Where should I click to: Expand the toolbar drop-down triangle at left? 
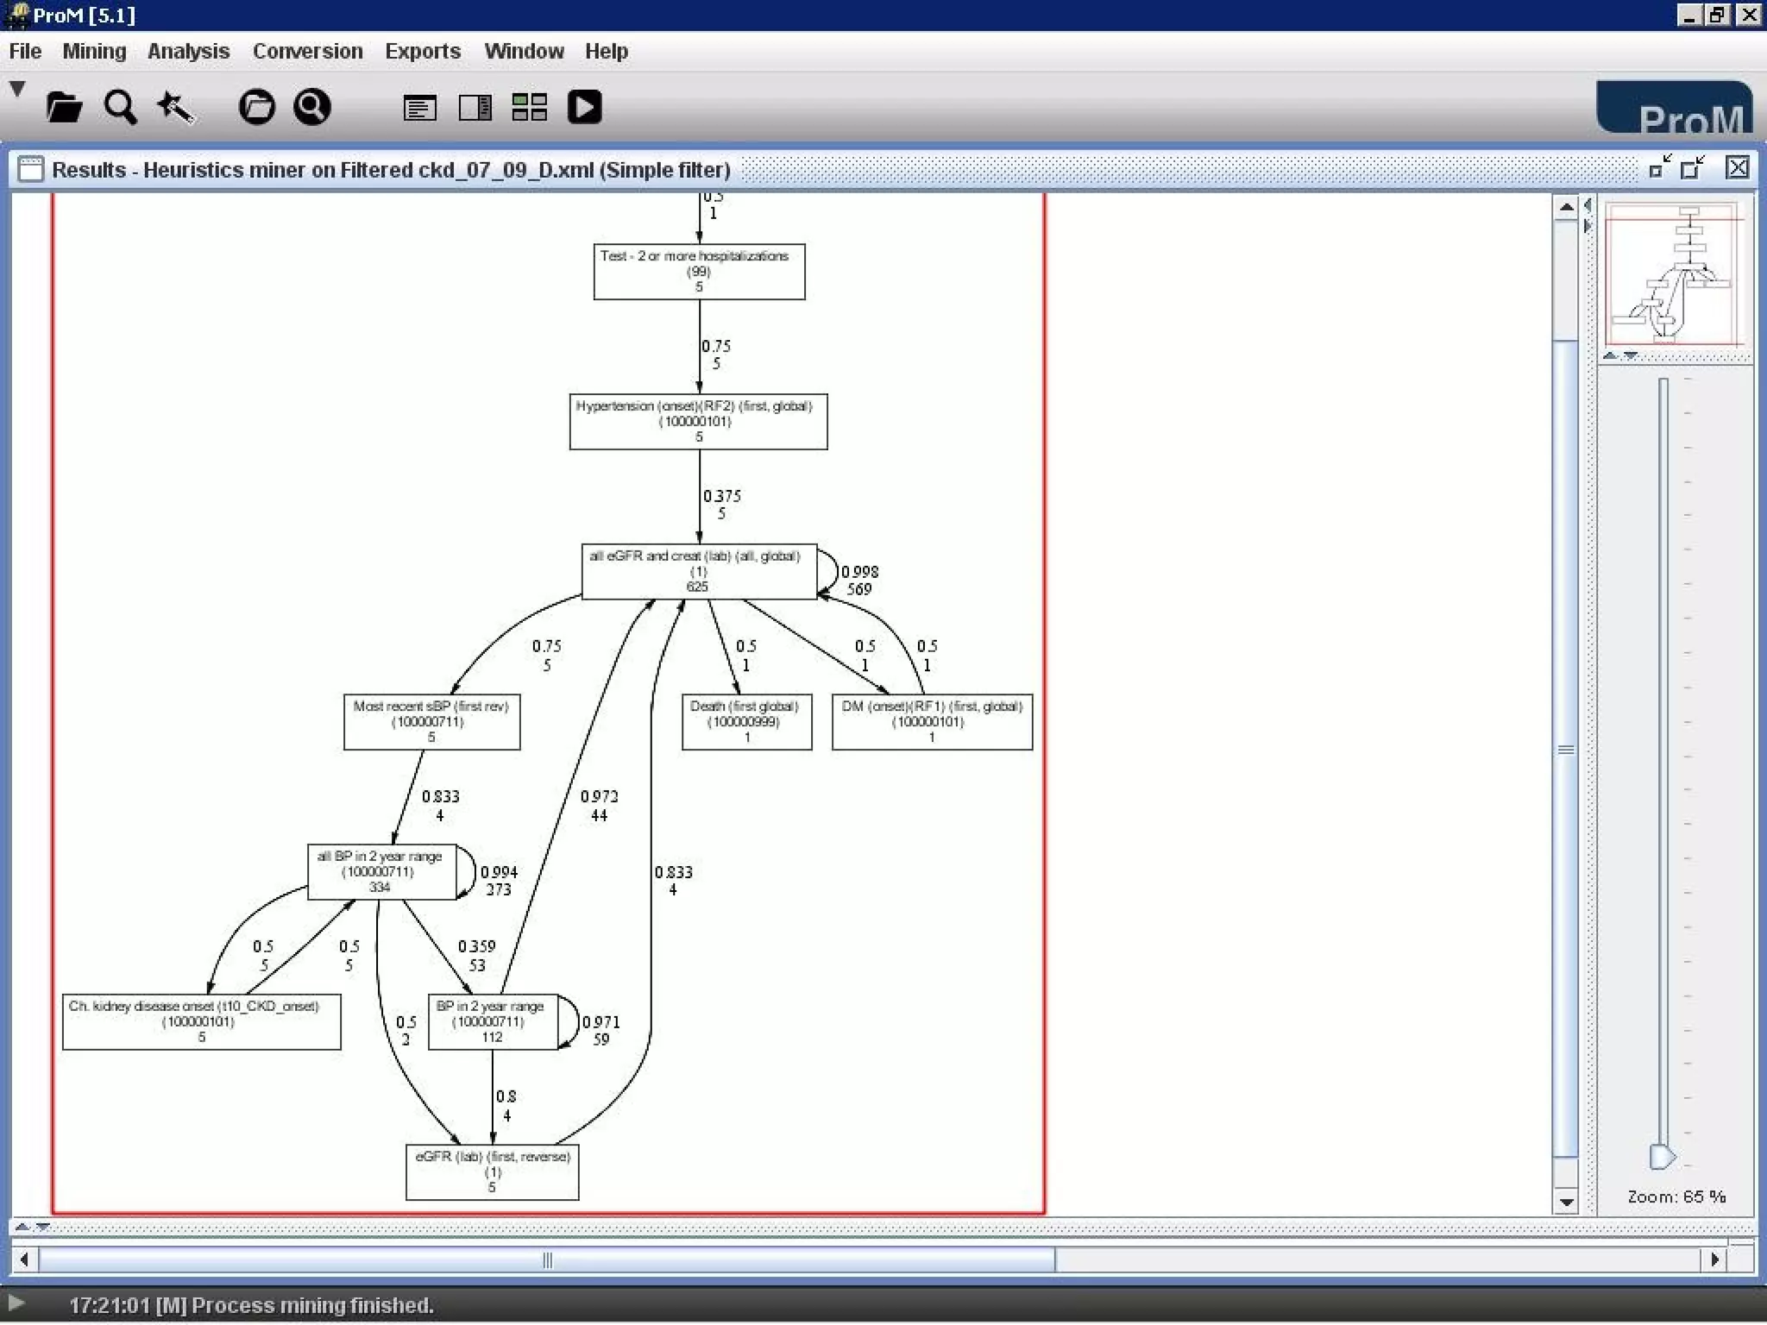pos(17,88)
